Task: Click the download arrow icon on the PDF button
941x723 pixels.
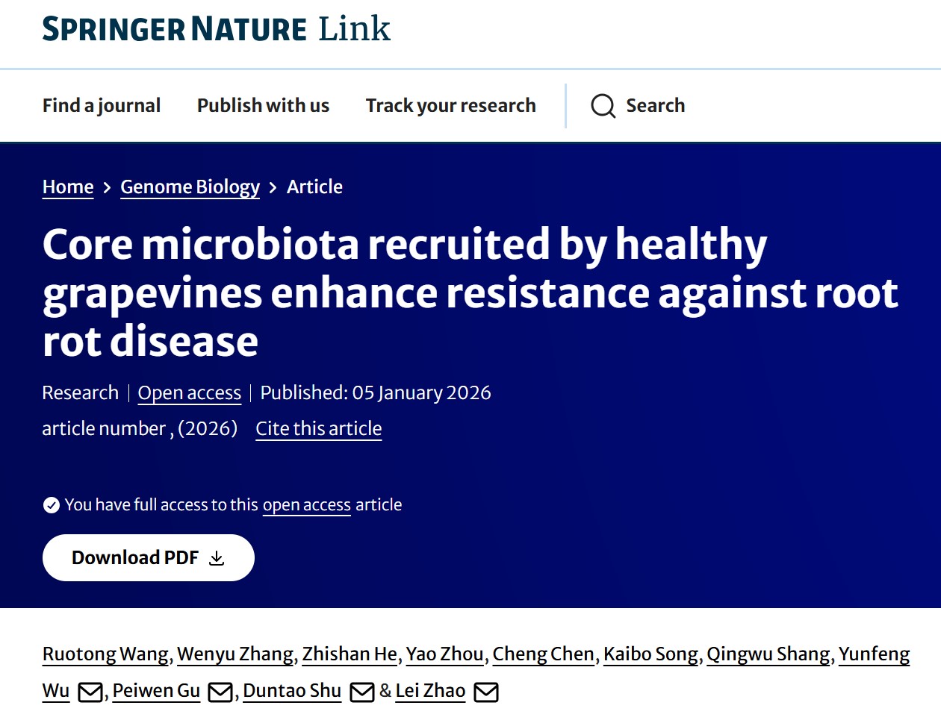Action: coord(217,558)
